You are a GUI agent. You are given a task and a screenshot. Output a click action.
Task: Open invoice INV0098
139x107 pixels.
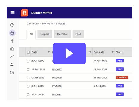pos(57,78)
